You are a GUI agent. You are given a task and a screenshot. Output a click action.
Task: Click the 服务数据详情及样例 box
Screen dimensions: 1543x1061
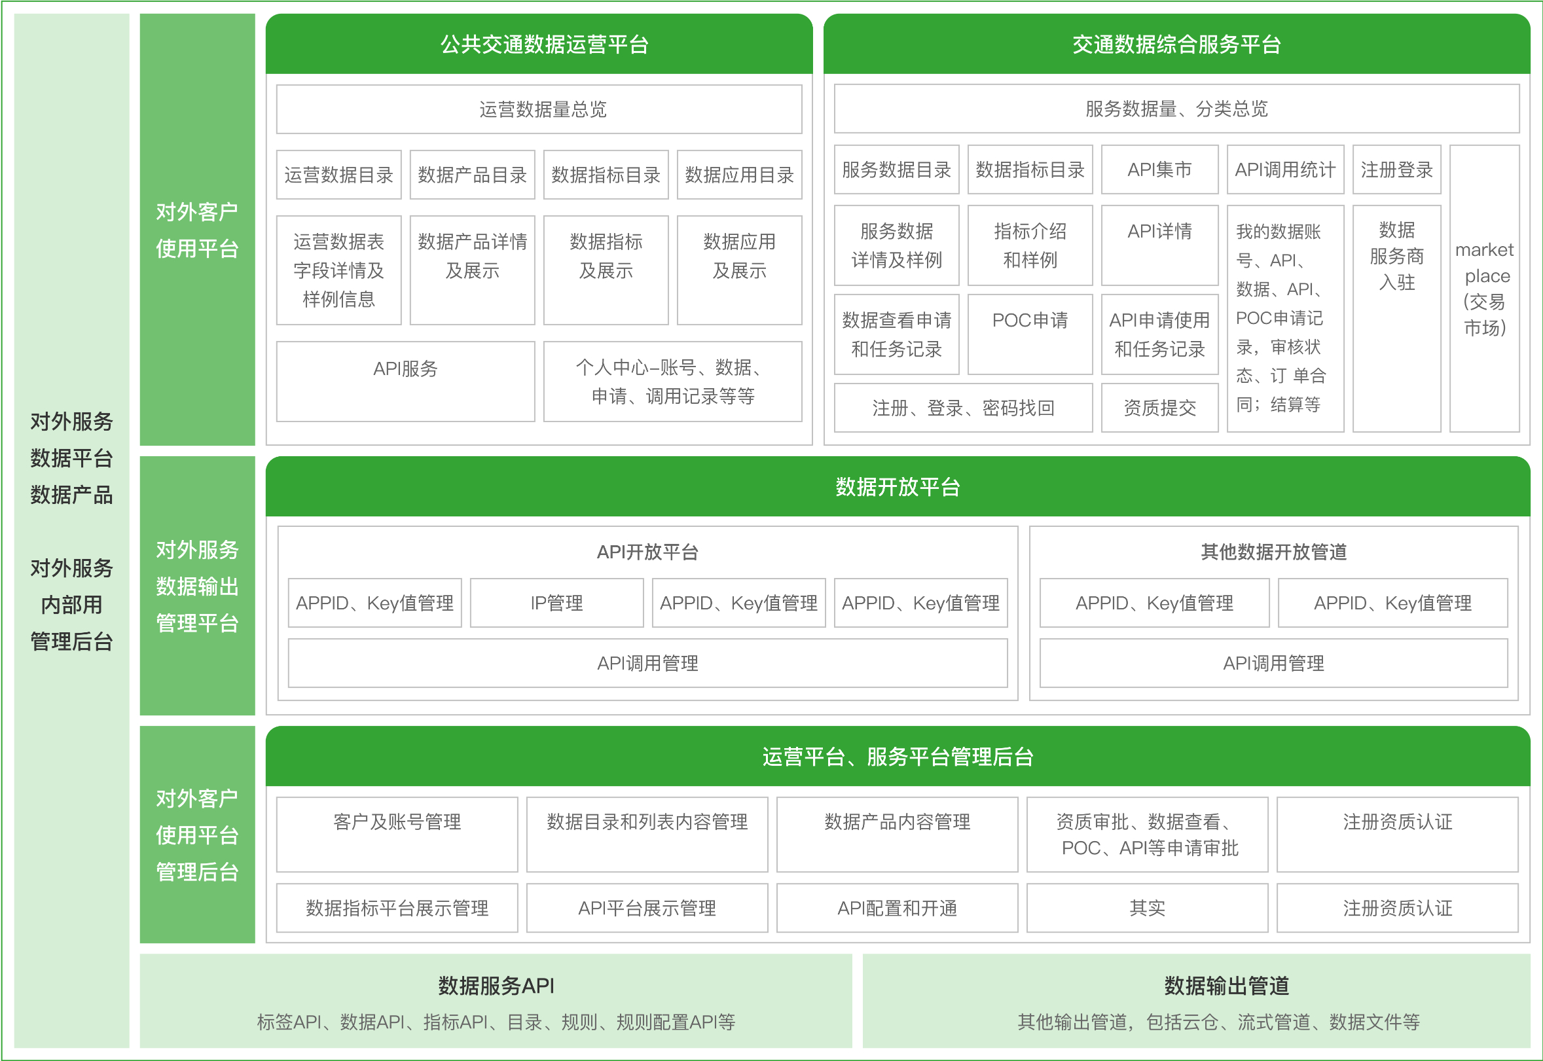click(x=897, y=245)
